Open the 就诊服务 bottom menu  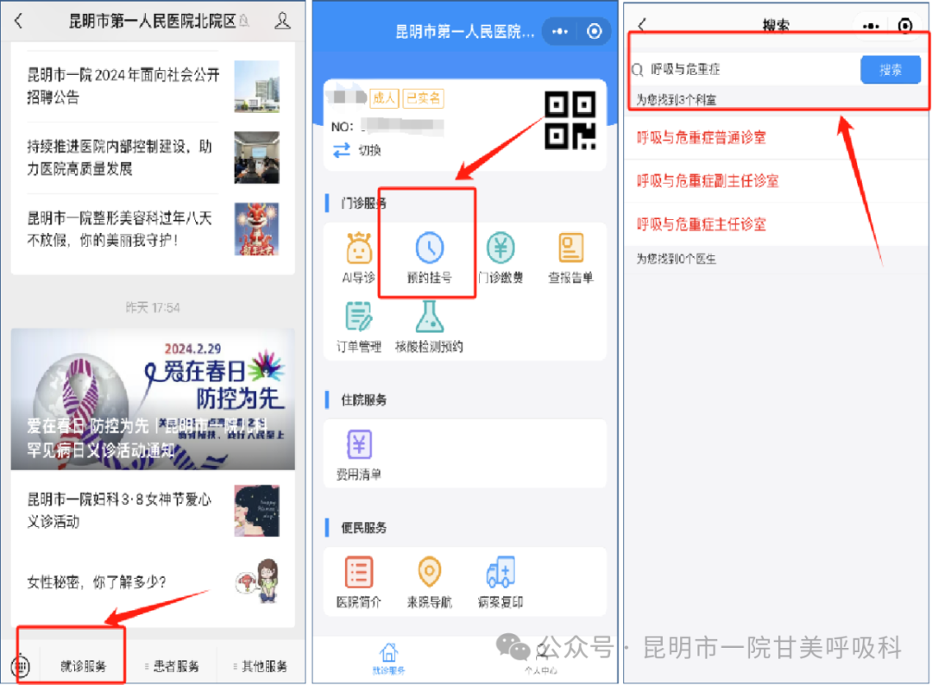point(83,666)
